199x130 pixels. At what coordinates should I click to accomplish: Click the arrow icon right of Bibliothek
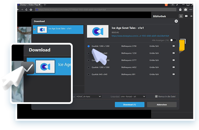coord(191,16)
